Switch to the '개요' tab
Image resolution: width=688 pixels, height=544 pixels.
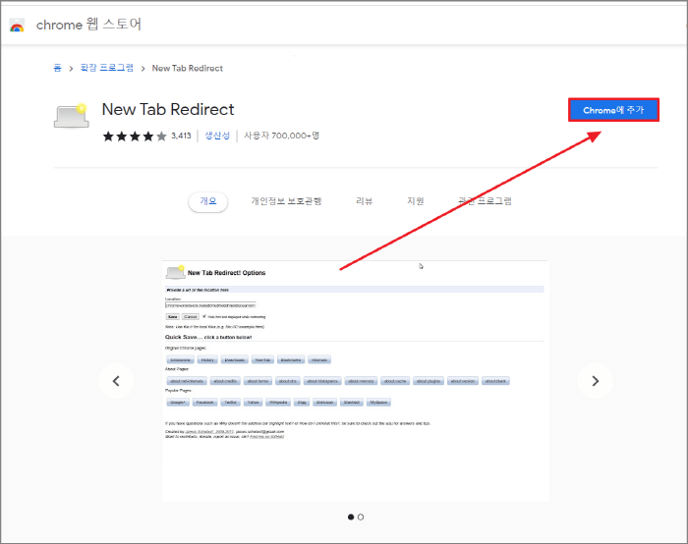click(x=208, y=201)
